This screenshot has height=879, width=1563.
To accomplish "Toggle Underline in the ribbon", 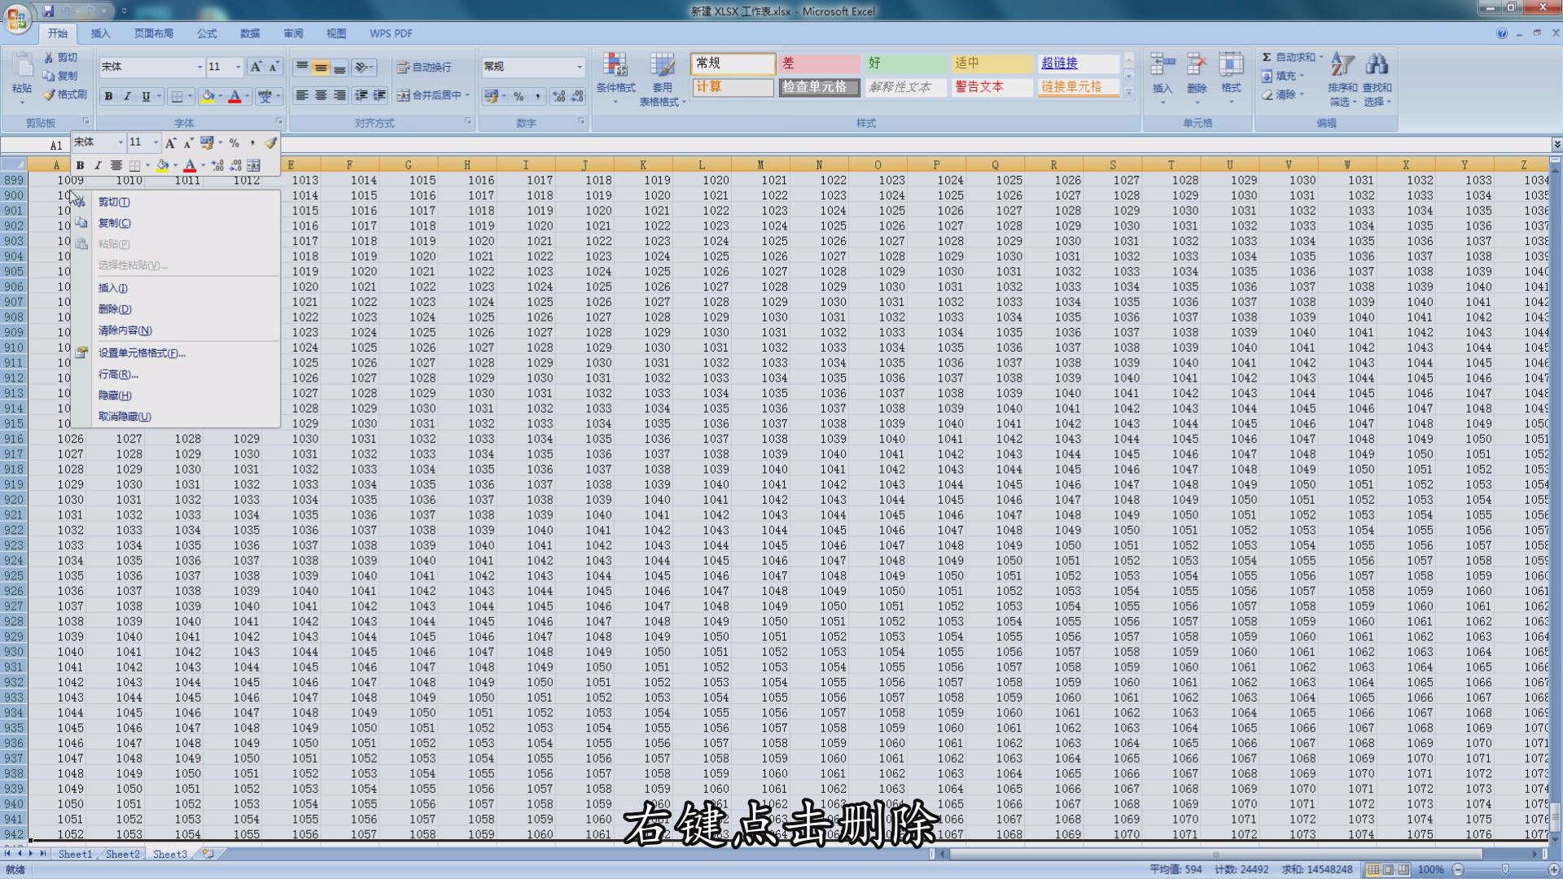I will tap(147, 96).
